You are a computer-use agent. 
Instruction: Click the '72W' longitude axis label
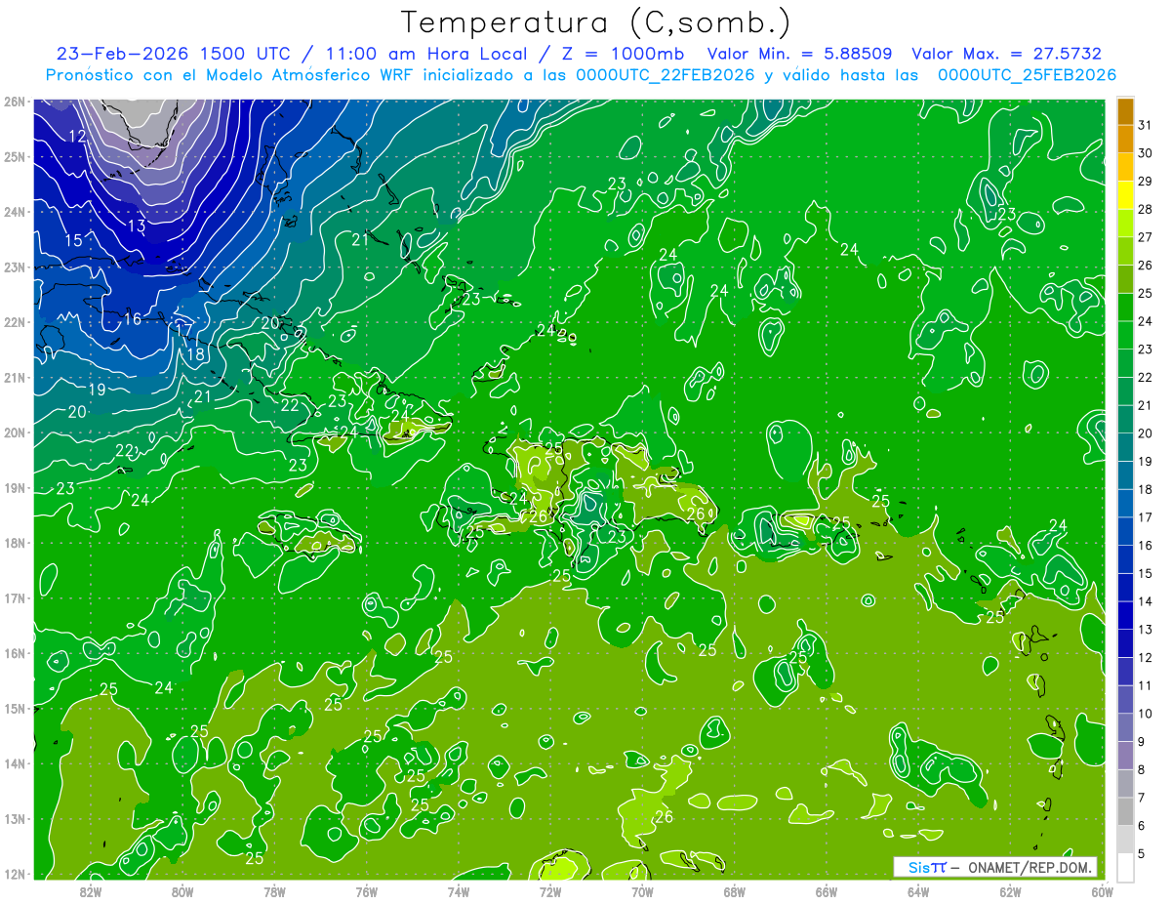point(550,891)
